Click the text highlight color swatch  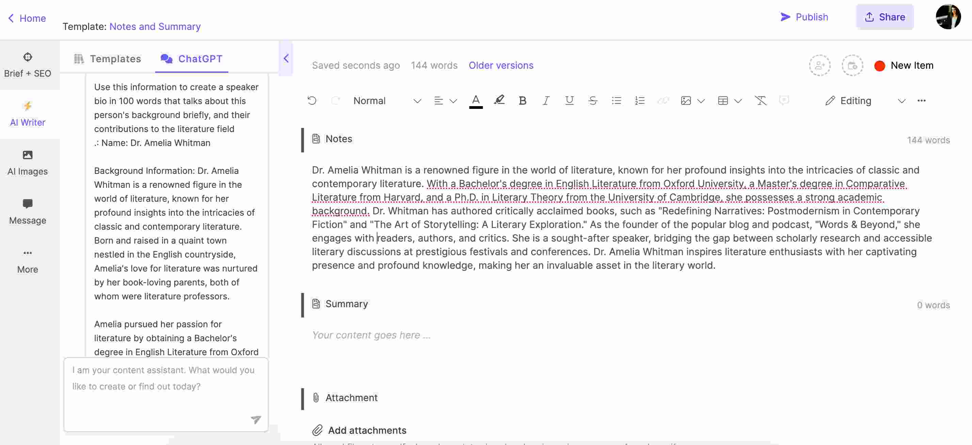click(x=499, y=100)
